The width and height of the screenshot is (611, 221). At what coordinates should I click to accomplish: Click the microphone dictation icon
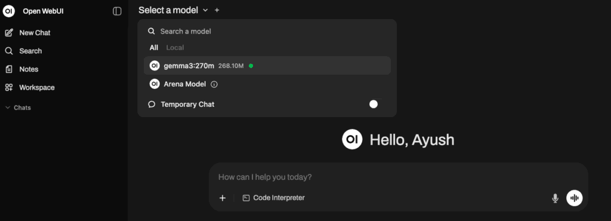555,198
